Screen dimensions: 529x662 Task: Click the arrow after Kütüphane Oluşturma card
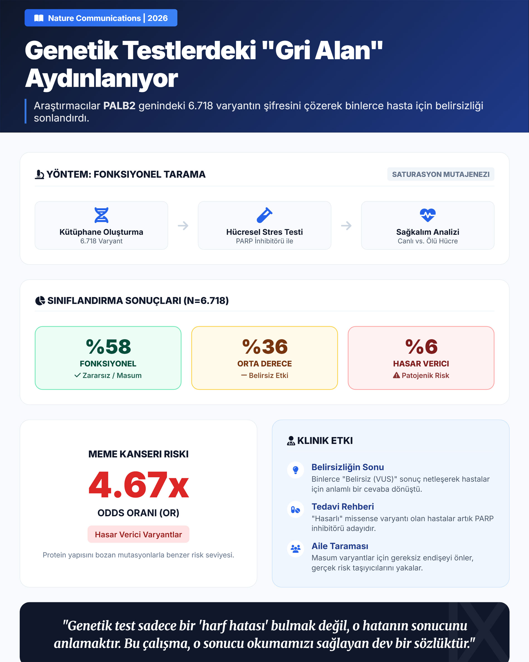point(183,226)
